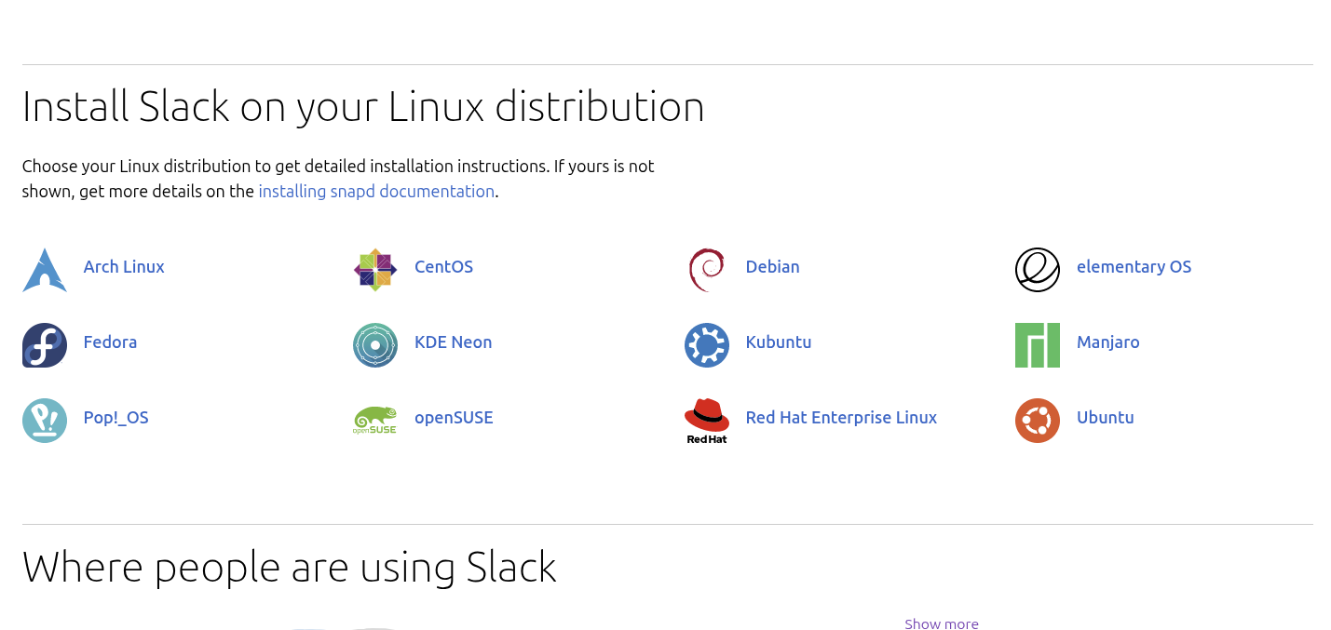
Task: Open the Pop!_OS text link
Action: 115,418
